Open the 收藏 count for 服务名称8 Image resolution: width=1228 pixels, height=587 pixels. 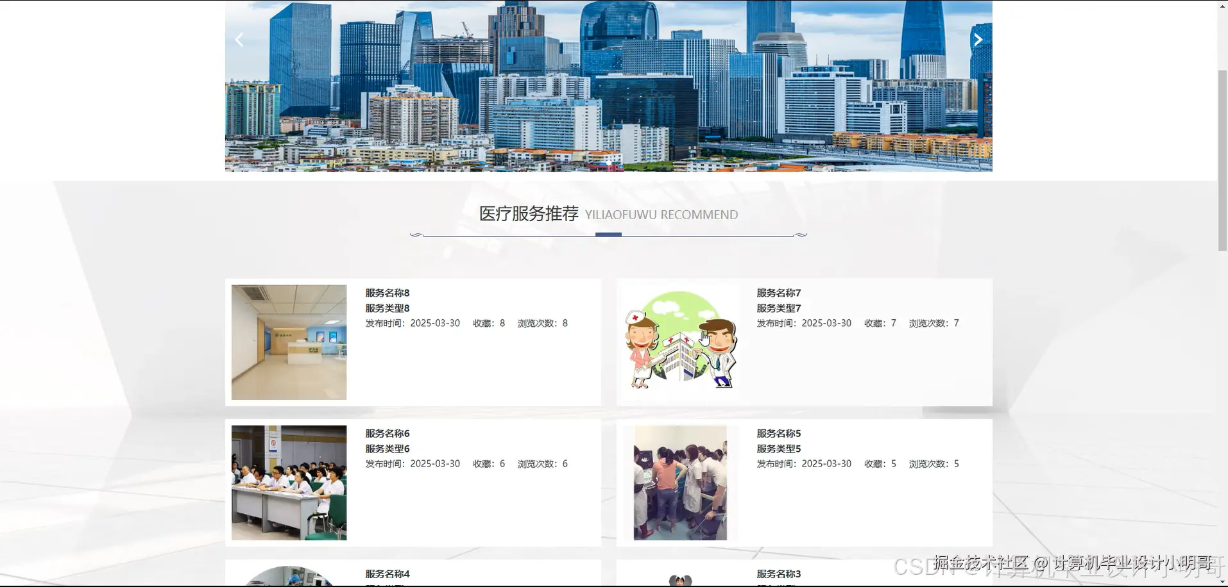[490, 323]
